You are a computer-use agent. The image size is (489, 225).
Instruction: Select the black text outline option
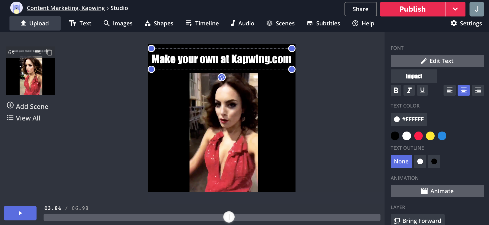[434, 162]
